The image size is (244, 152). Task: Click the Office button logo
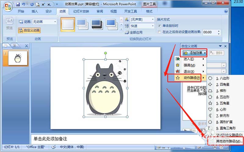pyautogui.click(x=8, y=7)
